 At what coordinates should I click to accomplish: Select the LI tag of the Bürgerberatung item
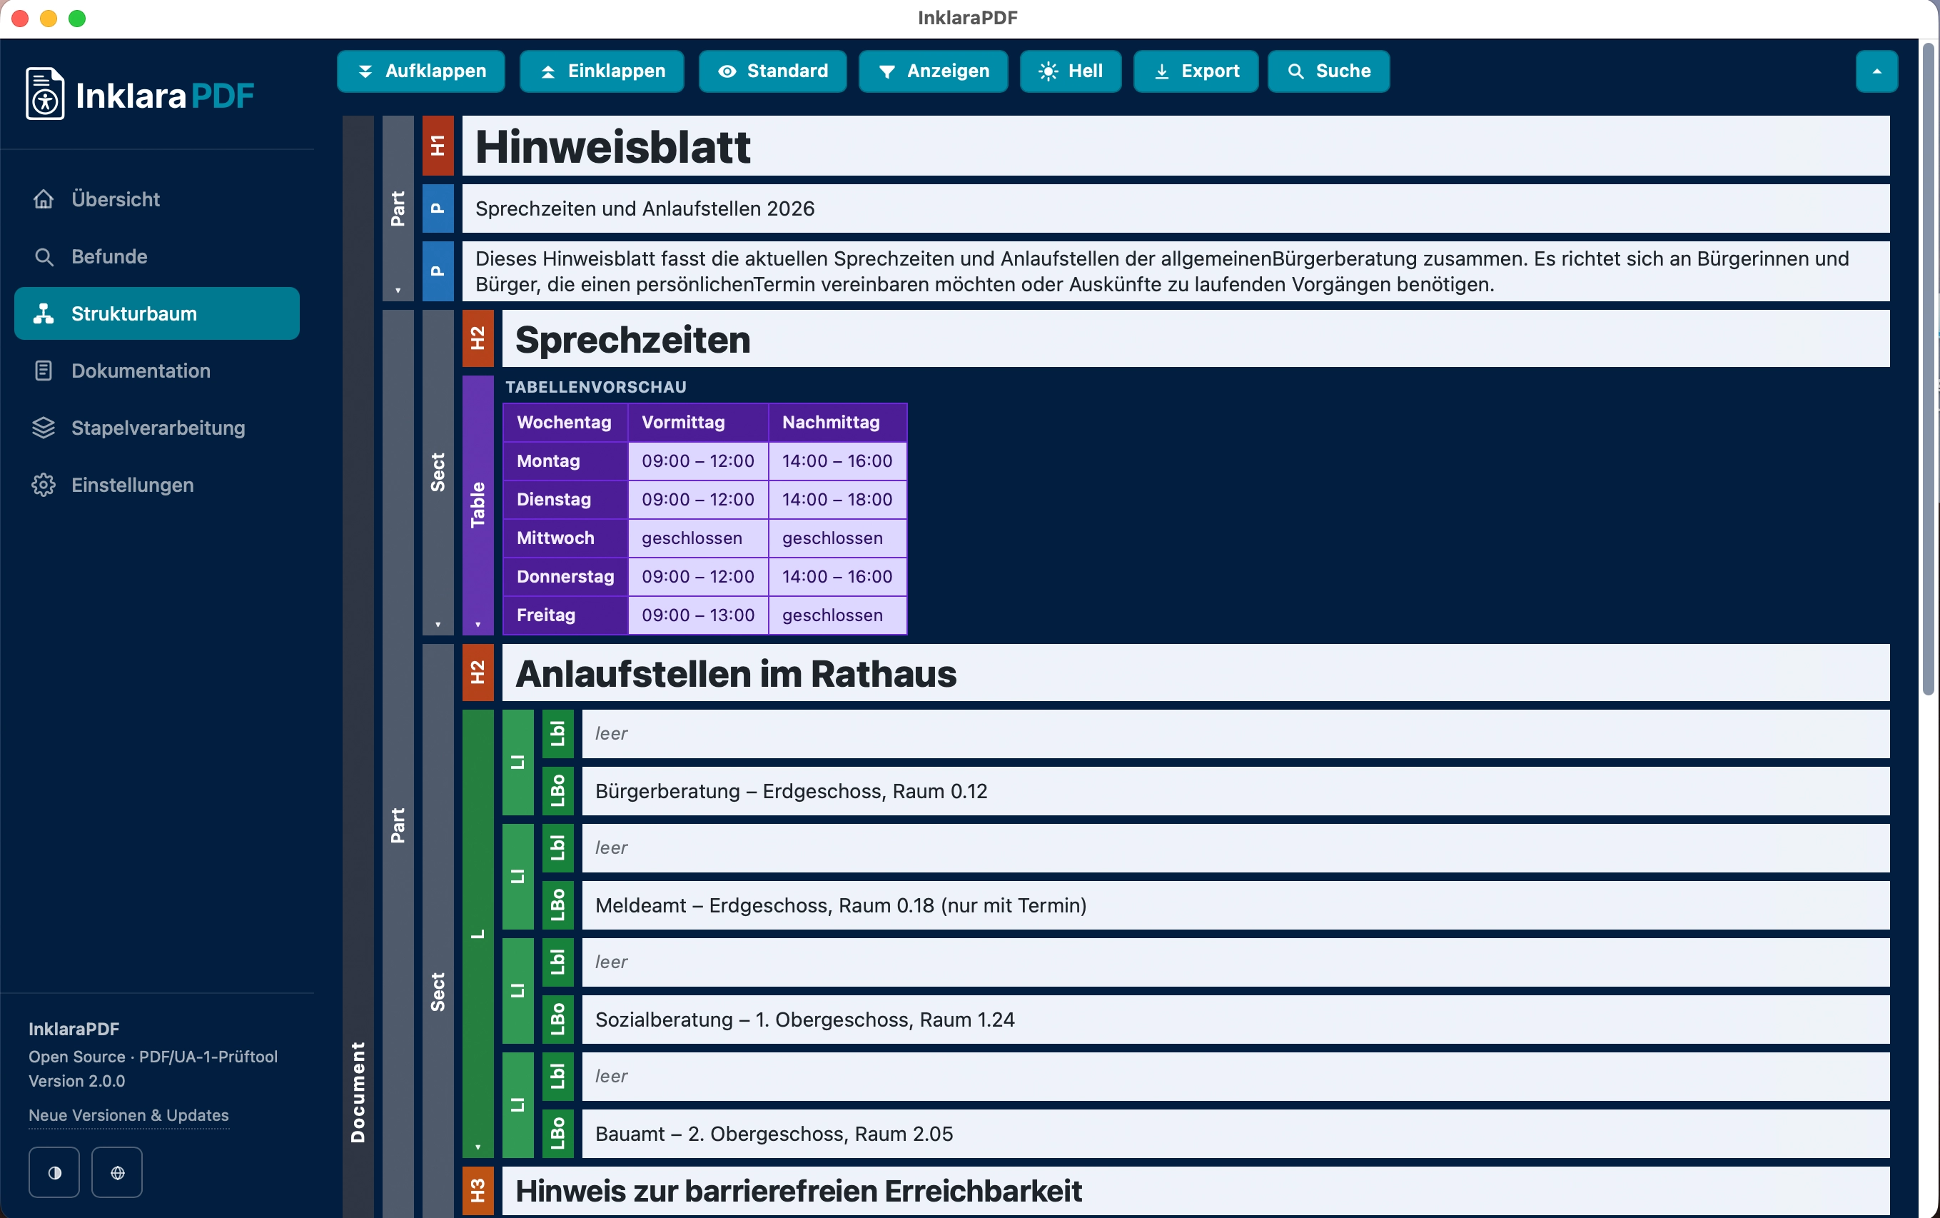pyautogui.click(x=517, y=762)
